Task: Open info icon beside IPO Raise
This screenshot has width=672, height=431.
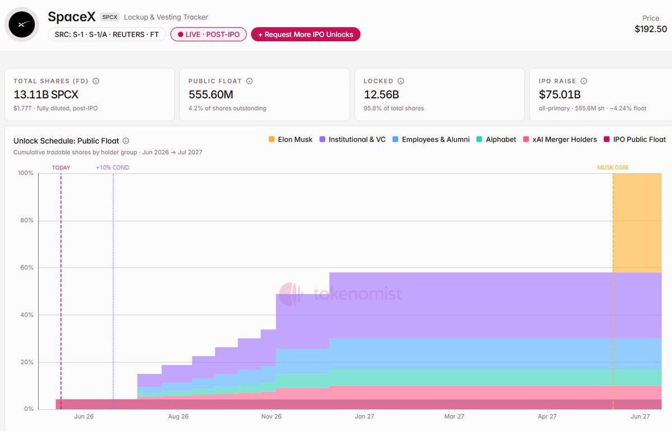Action: (584, 81)
